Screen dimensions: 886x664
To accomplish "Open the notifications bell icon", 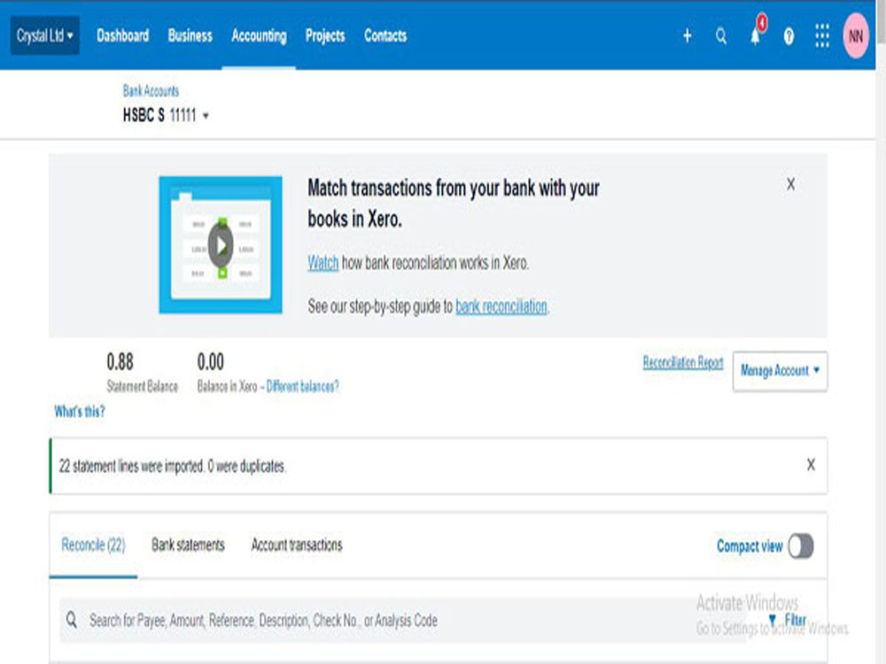I will 756,36.
